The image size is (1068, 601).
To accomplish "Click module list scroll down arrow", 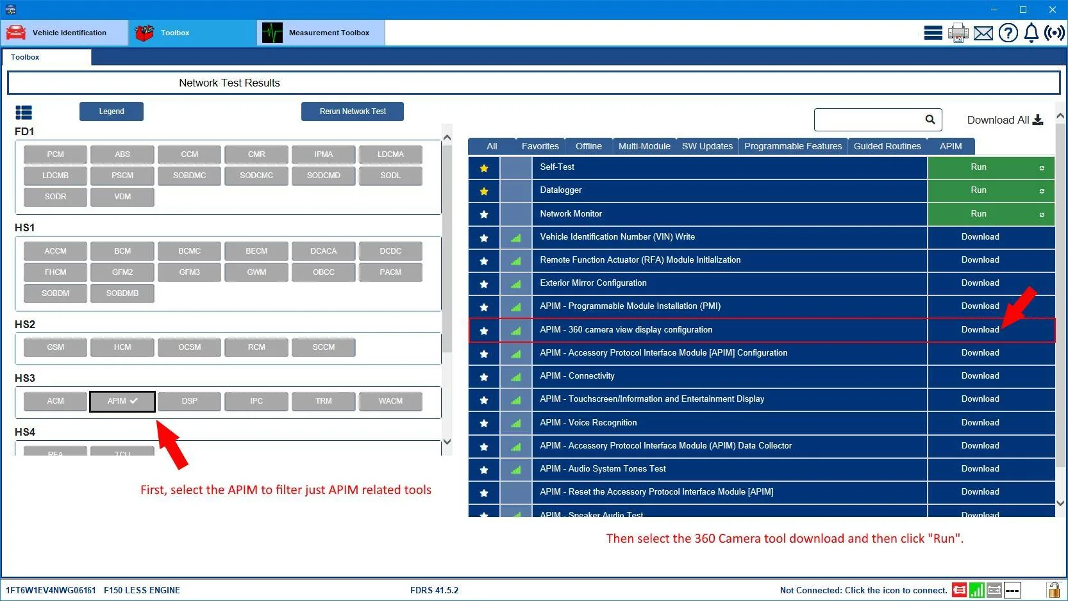I will pyautogui.click(x=447, y=441).
